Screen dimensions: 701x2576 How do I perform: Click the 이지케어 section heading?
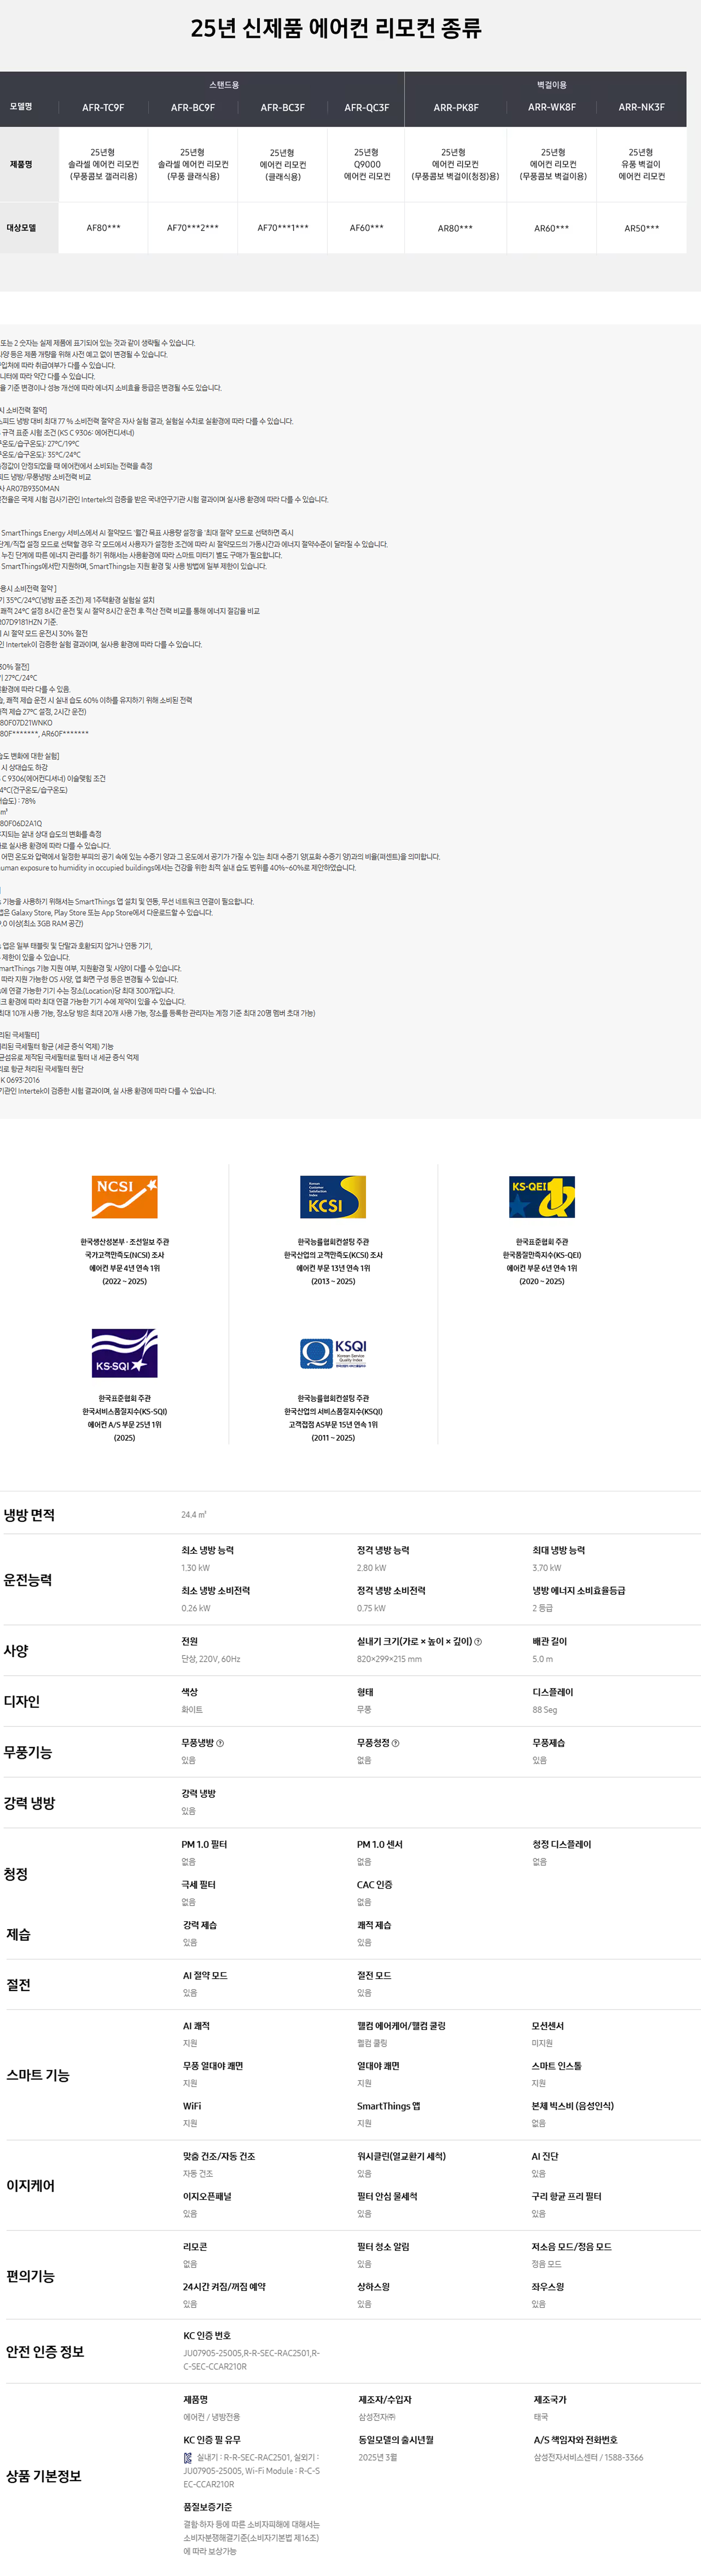(x=31, y=2186)
